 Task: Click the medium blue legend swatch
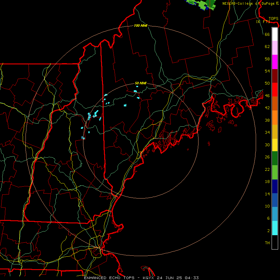pyautogui.click(x=275, y=200)
